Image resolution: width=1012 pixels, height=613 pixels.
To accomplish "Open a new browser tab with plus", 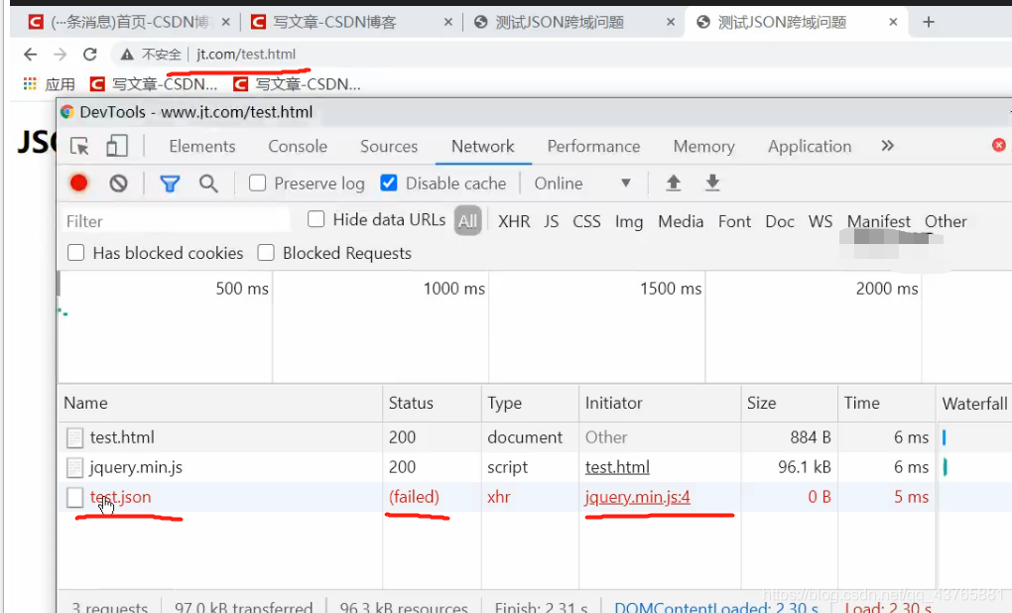I will pyautogui.click(x=929, y=22).
